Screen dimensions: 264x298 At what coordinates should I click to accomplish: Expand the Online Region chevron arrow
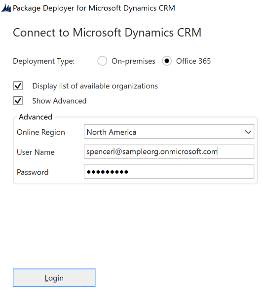[248, 132]
